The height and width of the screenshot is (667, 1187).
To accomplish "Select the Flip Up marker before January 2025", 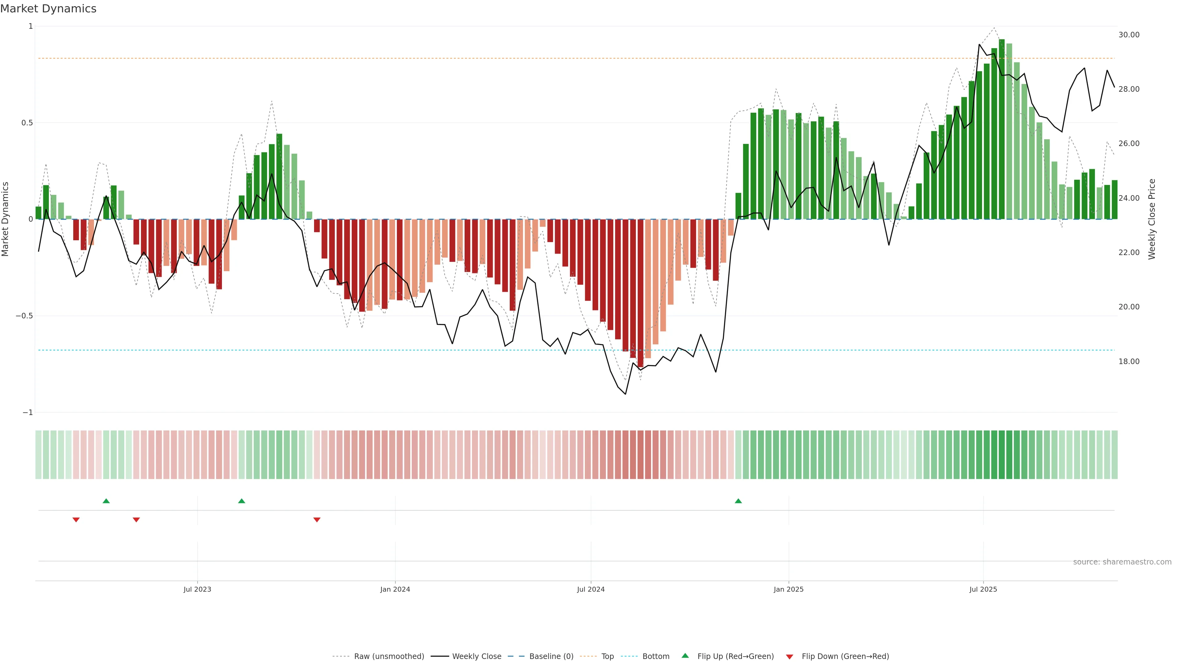I will click(738, 501).
